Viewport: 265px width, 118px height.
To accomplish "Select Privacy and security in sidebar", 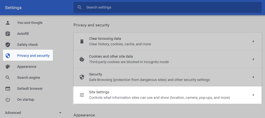I will 33,56.
